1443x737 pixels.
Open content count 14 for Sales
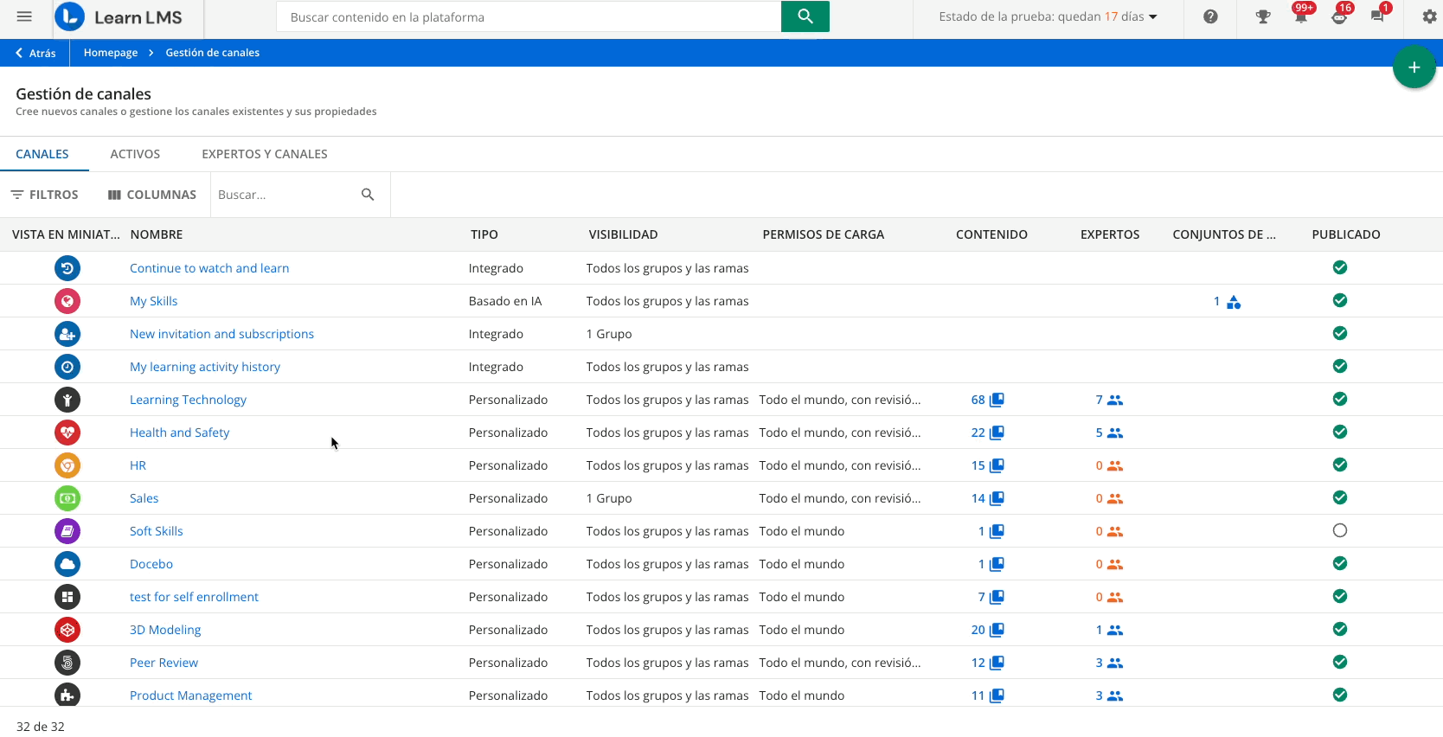pyautogui.click(x=987, y=498)
